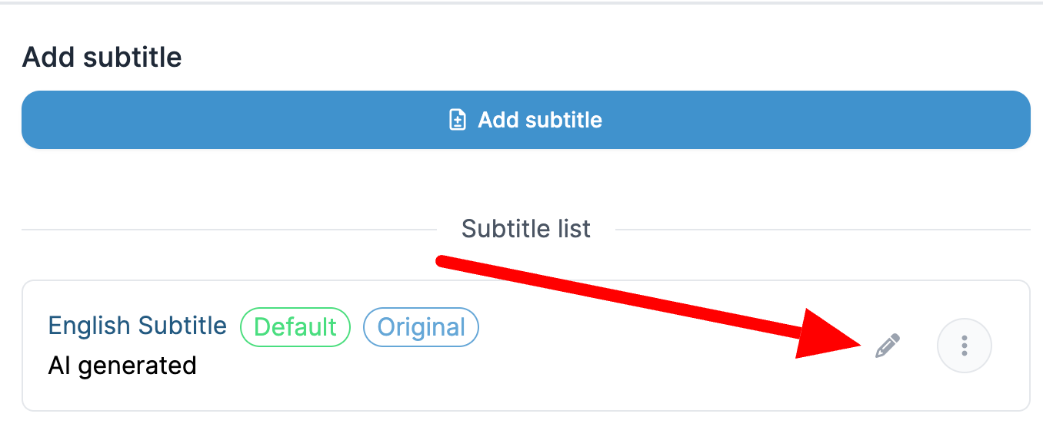Select the blue Original badge
This screenshot has height=427, width=1043.
click(422, 327)
